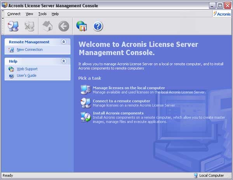This screenshot has width=233, height=180.
Task: Open the Help menu
Action: click(55, 14)
